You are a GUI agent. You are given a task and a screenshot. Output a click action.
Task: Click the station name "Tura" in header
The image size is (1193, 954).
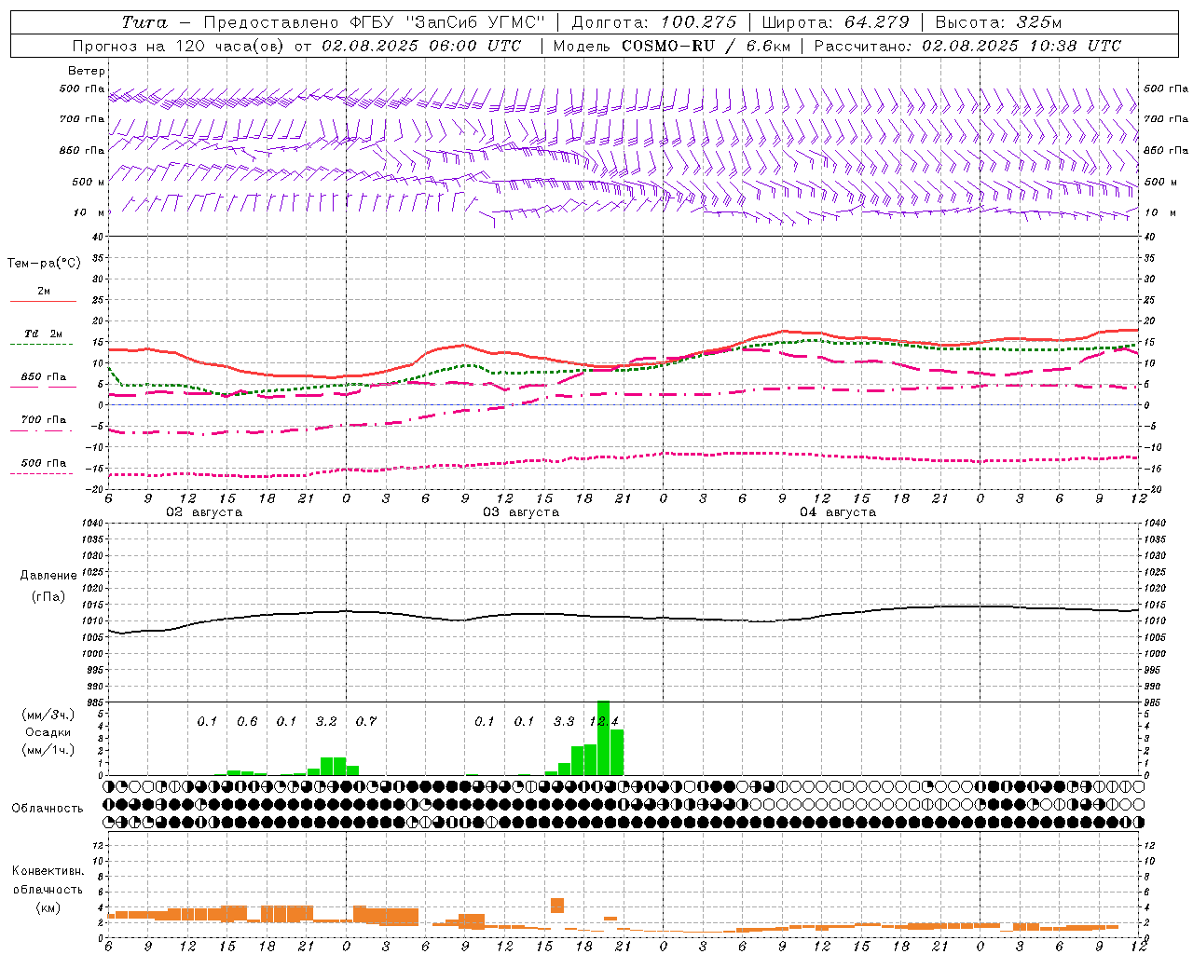pos(144,22)
